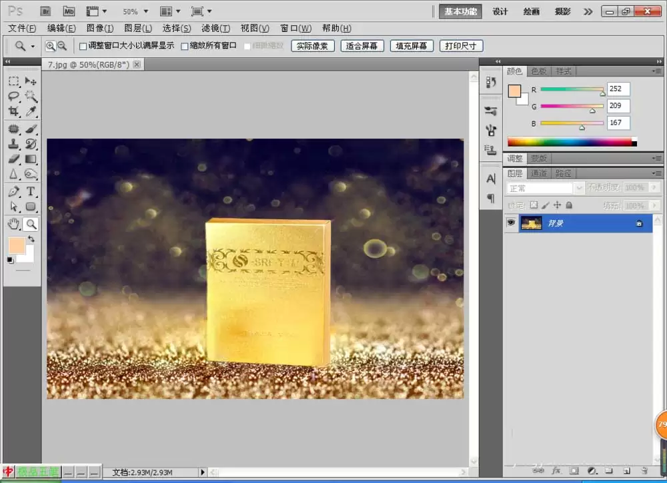Click the Zoom Out magnifier icon
Image resolution: width=667 pixels, height=483 pixels.
click(x=62, y=46)
